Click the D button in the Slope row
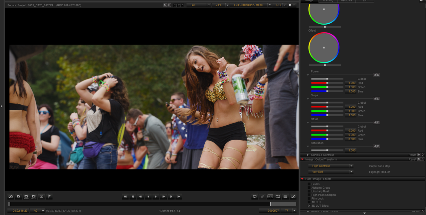426x215 pixels. [x=378, y=99]
